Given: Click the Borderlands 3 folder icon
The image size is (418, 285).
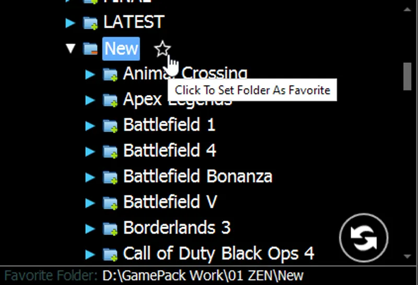Looking at the screenshot, I should point(110,229).
